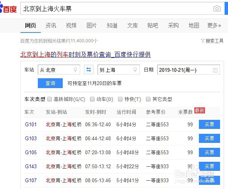Open date field 2019-10-21(周一)

189,70
